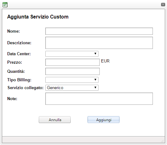Cancel with the Annulla button

coord(55,120)
